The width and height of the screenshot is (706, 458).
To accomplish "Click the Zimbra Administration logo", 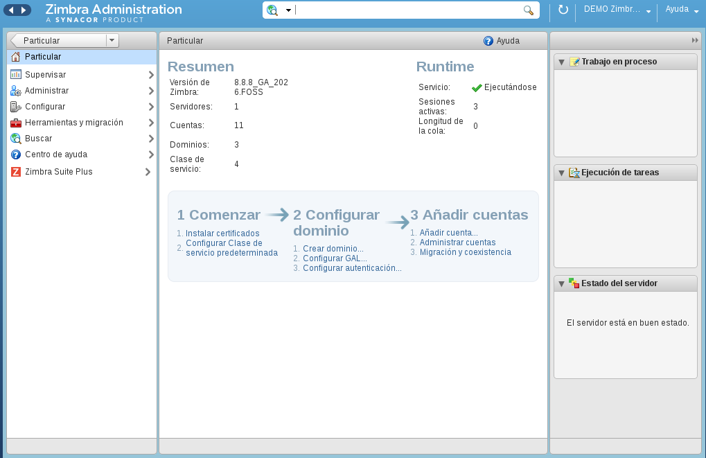I will [114, 13].
